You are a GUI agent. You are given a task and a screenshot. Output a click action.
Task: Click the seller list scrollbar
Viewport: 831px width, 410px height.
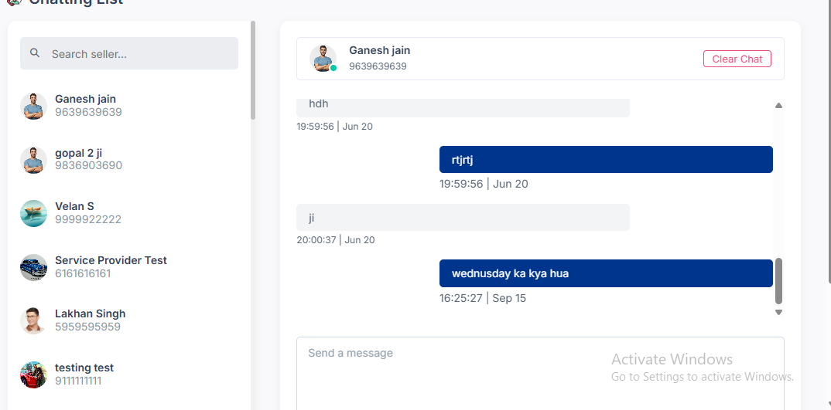[x=253, y=69]
